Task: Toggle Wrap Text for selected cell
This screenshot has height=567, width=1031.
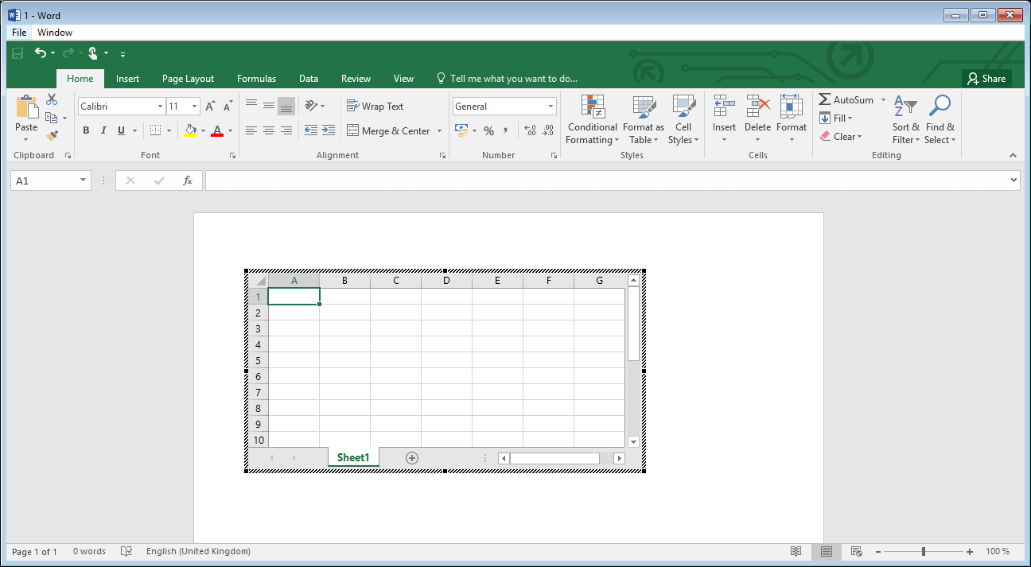Action: click(x=374, y=106)
